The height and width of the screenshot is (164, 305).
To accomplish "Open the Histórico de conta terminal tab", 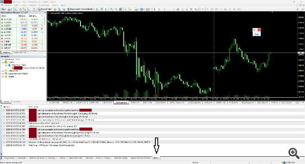I will pos(37,158).
